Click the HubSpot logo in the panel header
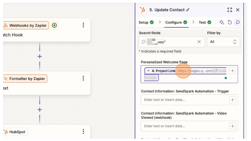 pos(142,10)
